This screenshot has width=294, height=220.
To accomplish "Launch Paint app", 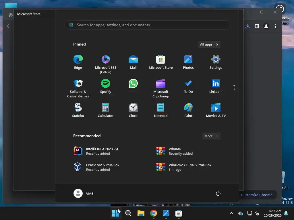I will coord(188,110).
